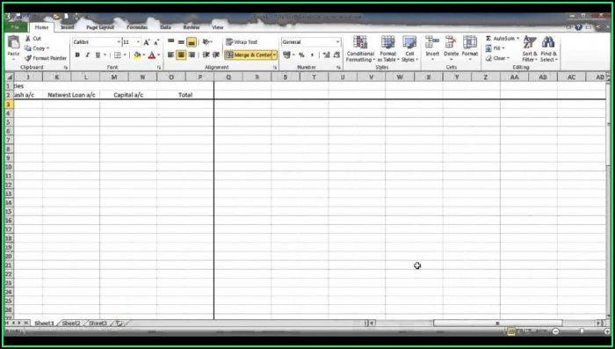The width and height of the screenshot is (615, 349).
Task: Click Increase Decimal icon
Action: point(326,55)
